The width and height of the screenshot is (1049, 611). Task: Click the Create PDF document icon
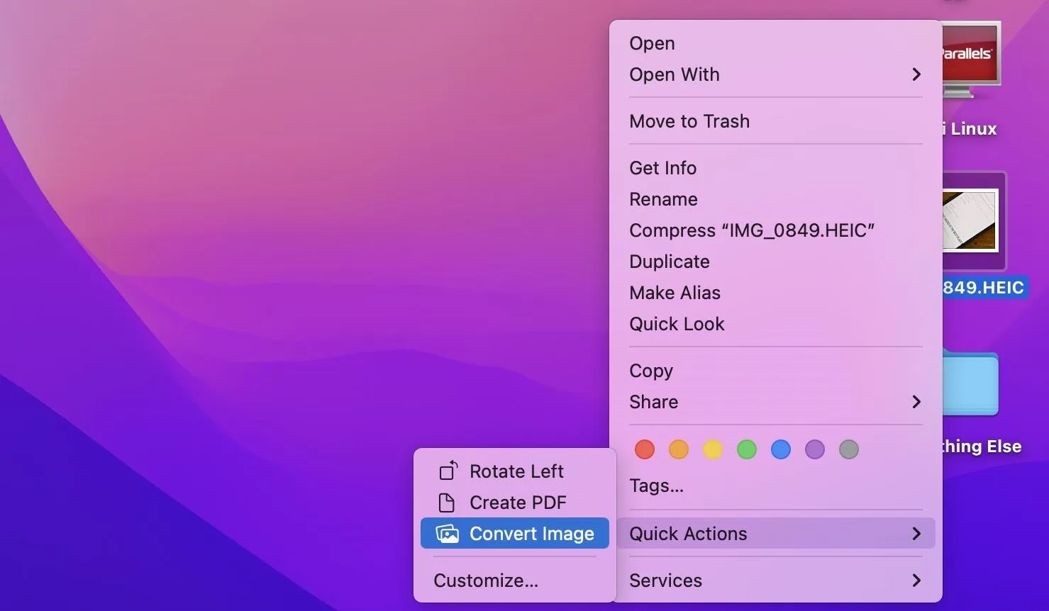[x=447, y=503]
